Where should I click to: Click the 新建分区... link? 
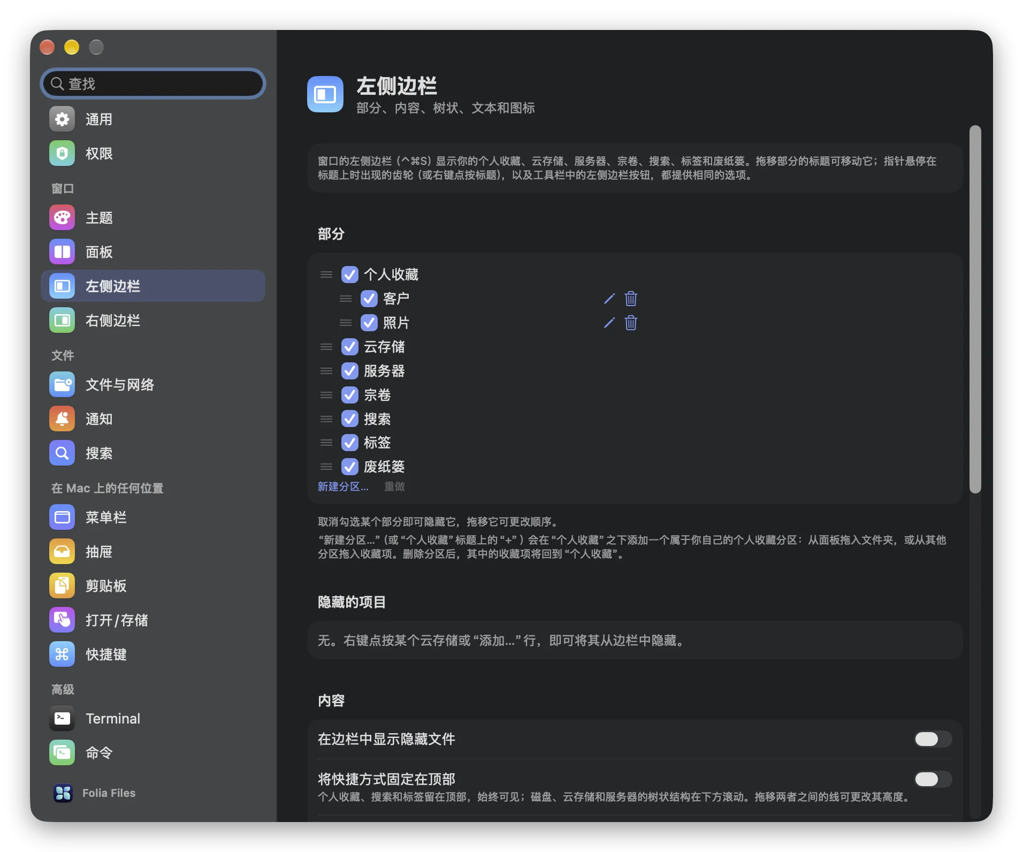click(343, 486)
